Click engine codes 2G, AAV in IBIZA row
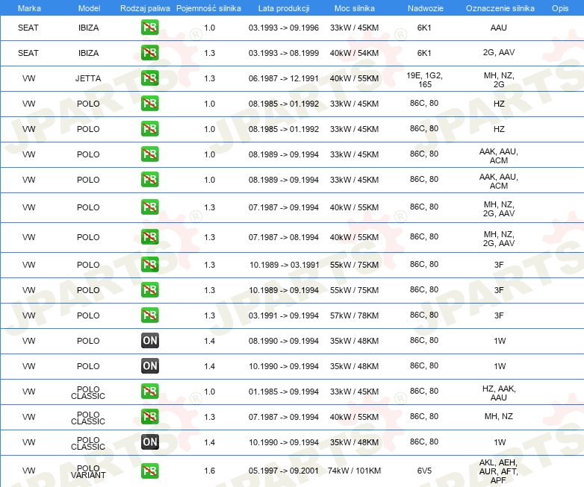 499,52
